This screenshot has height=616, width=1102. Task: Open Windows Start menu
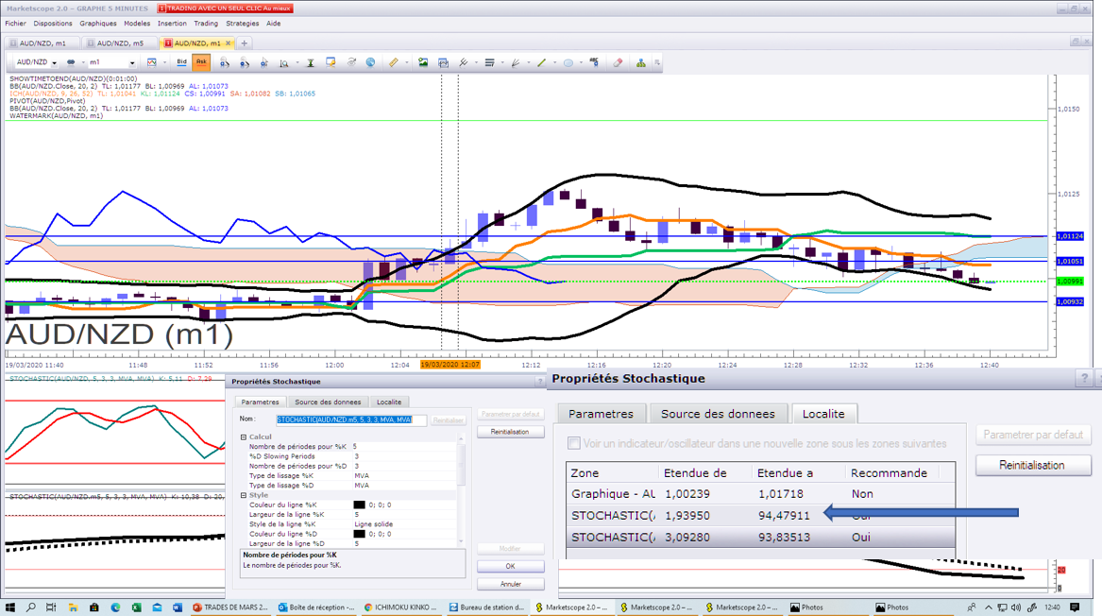(x=9, y=607)
